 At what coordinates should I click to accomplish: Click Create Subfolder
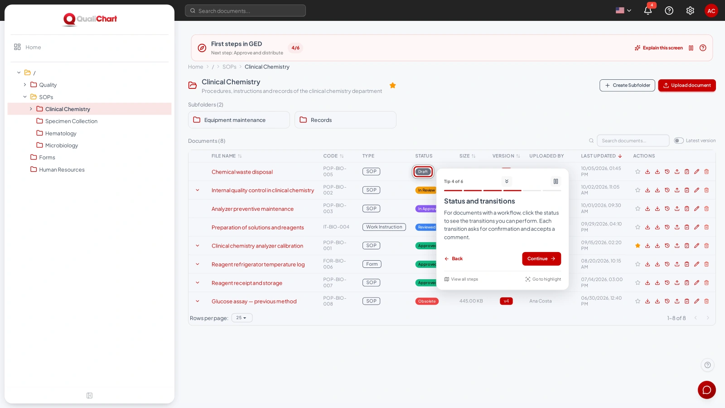627,85
